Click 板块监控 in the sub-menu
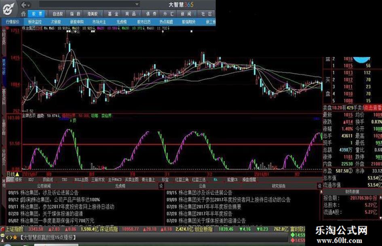 pyautogui.click(x=35, y=22)
